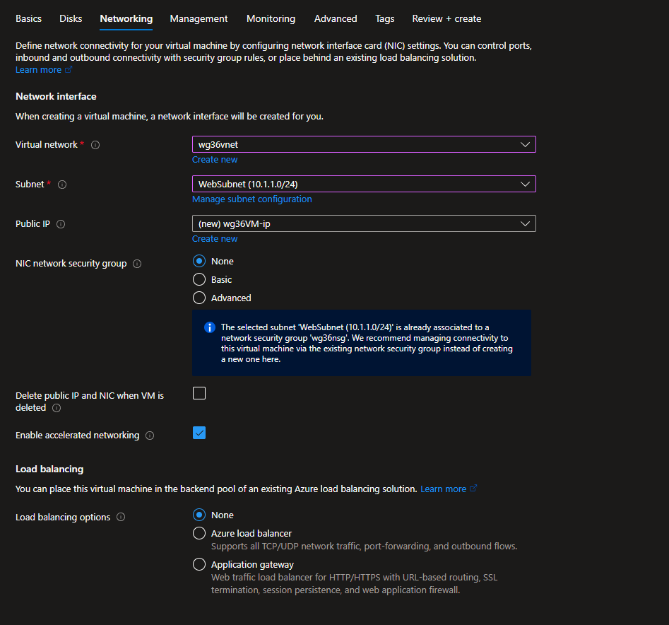Click info icon next to Virtual network
Image resolution: width=669 pixels, height=625 pixels.
coord(95,145)
